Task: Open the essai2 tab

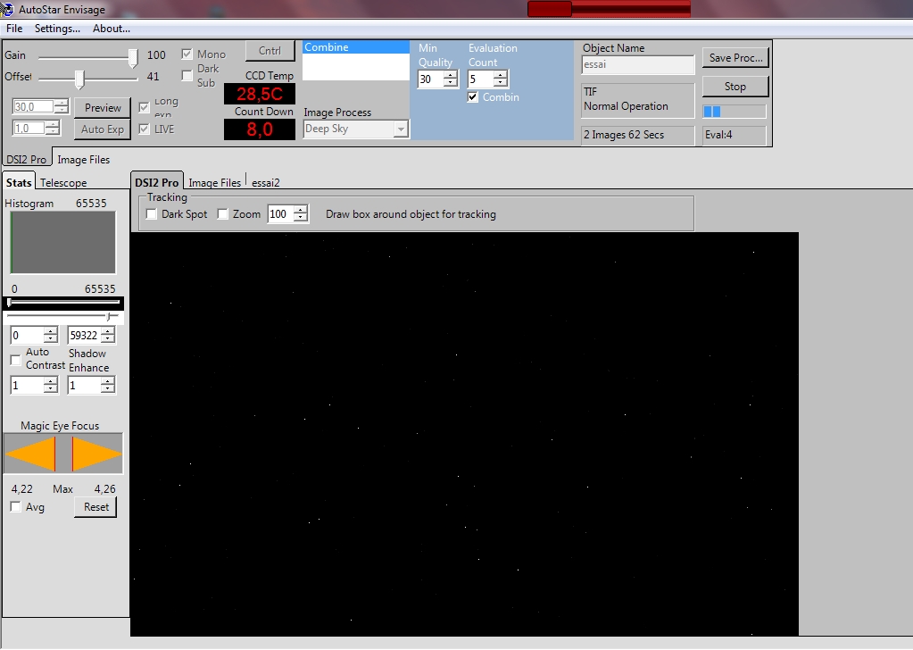Action: [266, 183]
